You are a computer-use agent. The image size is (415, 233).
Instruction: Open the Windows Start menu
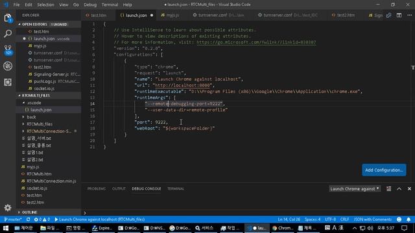[6, 228]
